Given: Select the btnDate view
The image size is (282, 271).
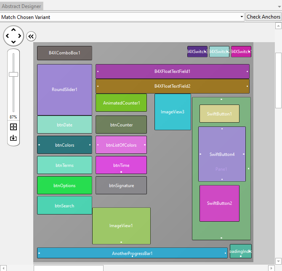Looking at the screenshot, I should coord(64,125).
